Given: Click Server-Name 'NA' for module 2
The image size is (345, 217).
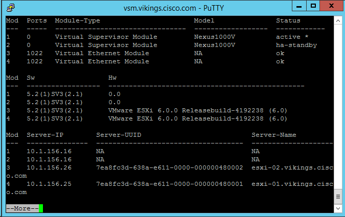Looking at the screenshot, I should (x=256, y=159).
